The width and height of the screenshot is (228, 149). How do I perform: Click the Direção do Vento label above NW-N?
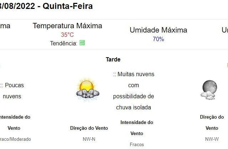89,128
